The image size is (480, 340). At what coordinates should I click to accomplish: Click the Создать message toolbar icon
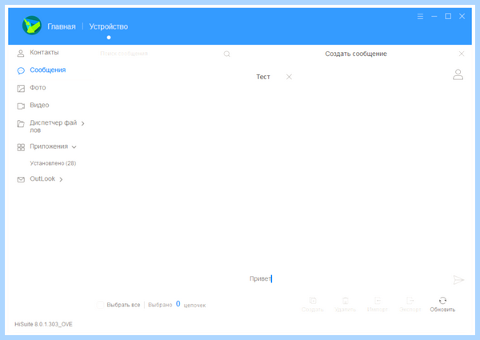(313, 301)
